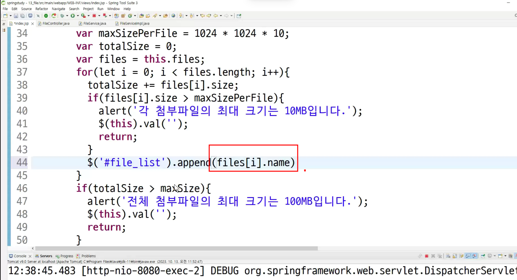The height and width of the screenshot is (280, 517).
Task: Open the Source menu
Action: (26, 9)
